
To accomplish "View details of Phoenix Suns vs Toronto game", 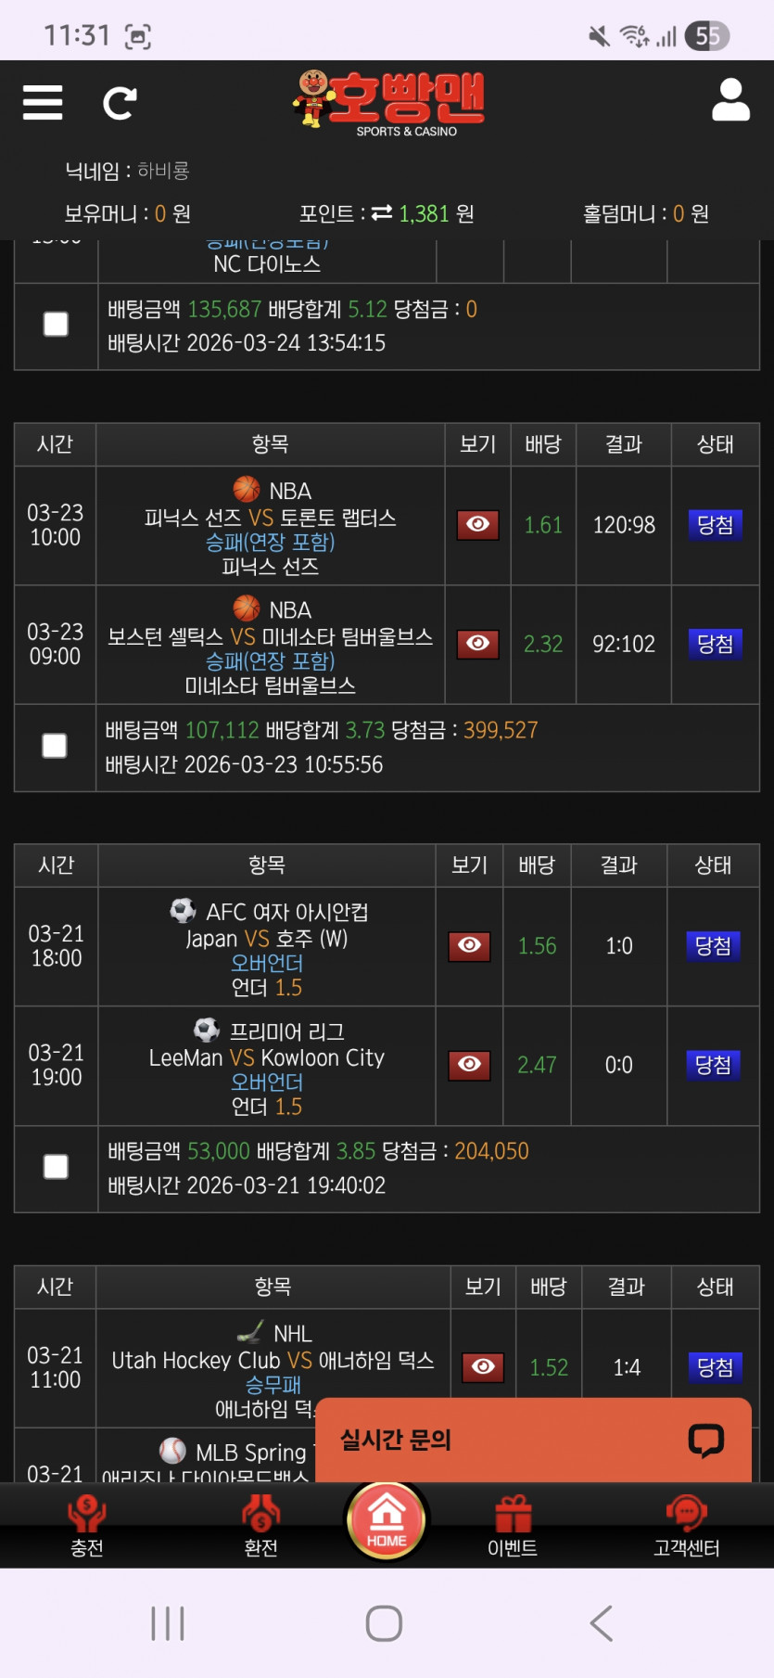I will point(478,525).
